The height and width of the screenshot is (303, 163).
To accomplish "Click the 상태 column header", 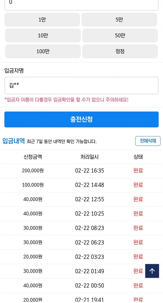I will pyautogui.click(x=138, y=157).
